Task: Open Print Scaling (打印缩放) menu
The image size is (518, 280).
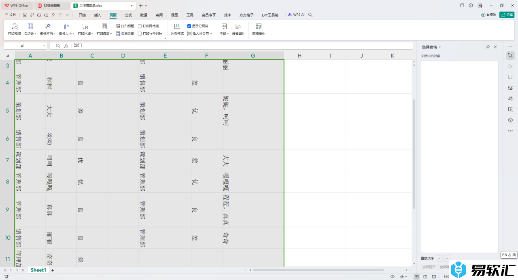Action: 104,29
